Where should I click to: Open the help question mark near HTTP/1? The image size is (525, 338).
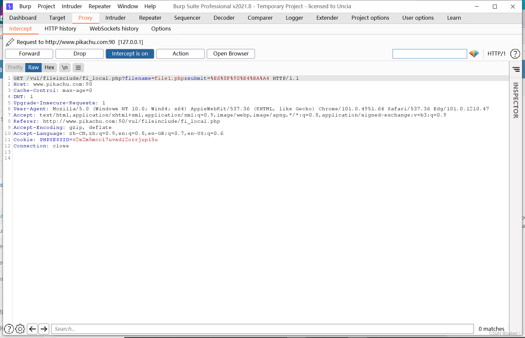click(x=515, y=53)
